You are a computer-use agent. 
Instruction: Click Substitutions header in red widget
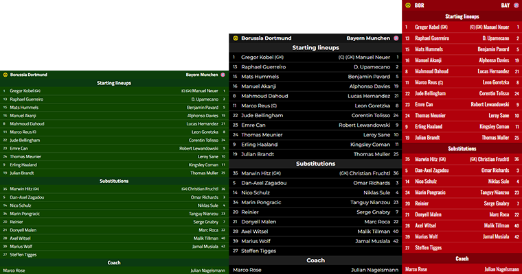point(462,149)
